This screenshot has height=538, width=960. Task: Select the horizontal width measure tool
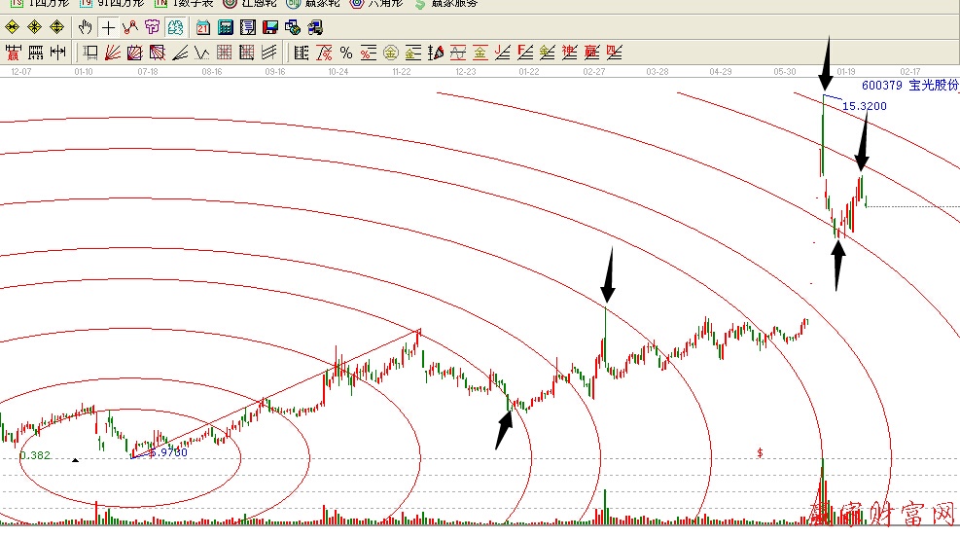click(58, 52)
